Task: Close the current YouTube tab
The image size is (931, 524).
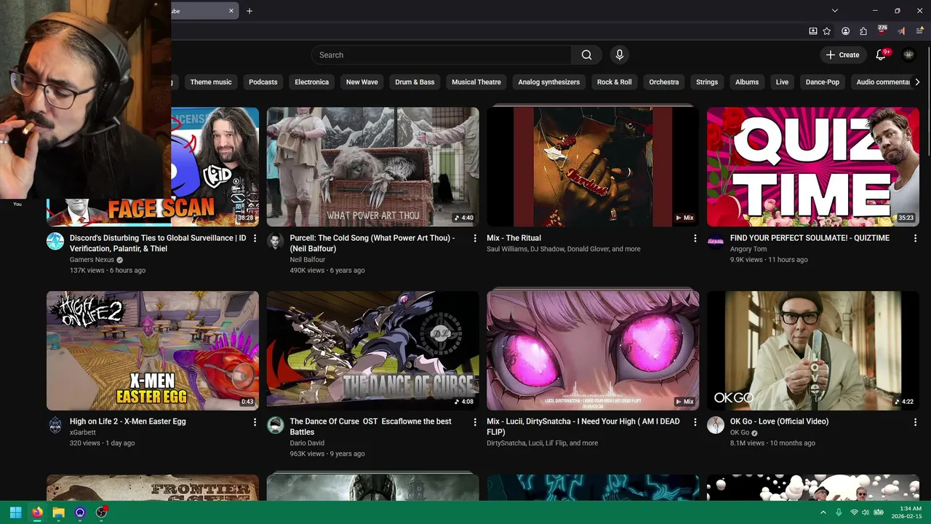Action: coord(231,11)
